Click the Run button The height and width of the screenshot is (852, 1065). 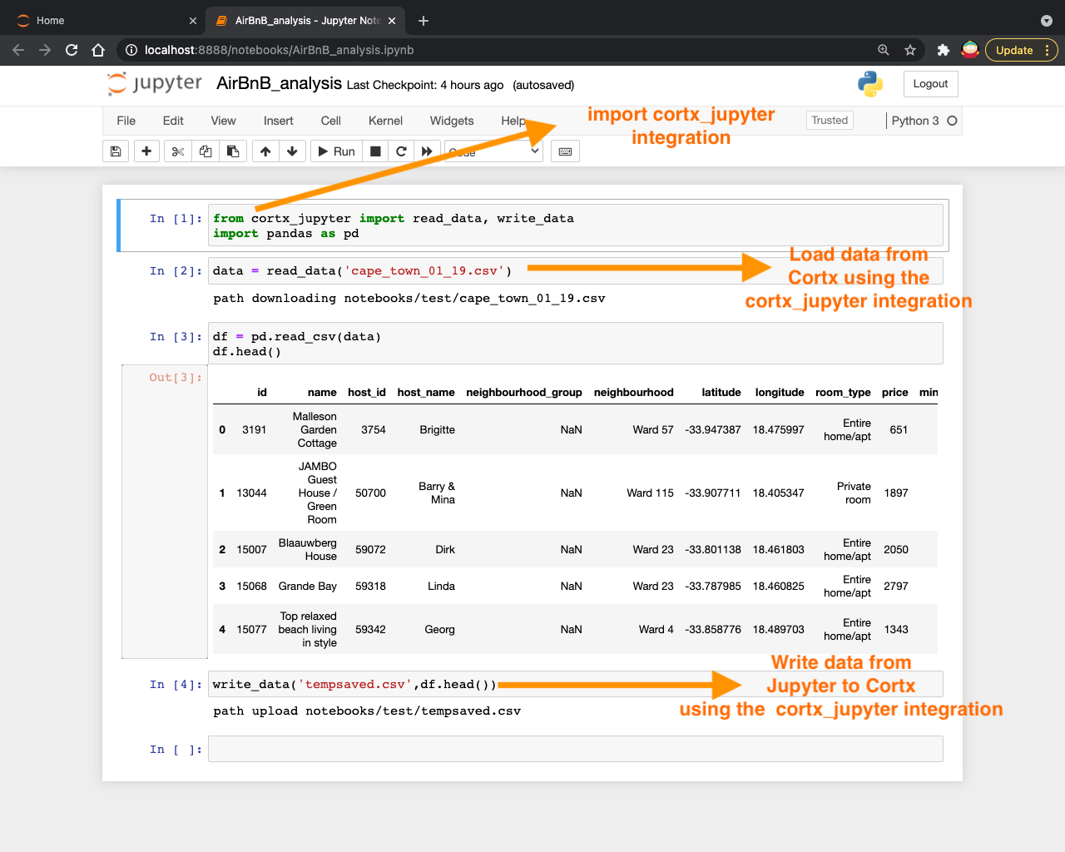pyautogui.click(x=336, y=151)
